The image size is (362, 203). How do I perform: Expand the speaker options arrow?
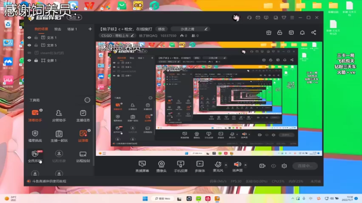(245, 165)
